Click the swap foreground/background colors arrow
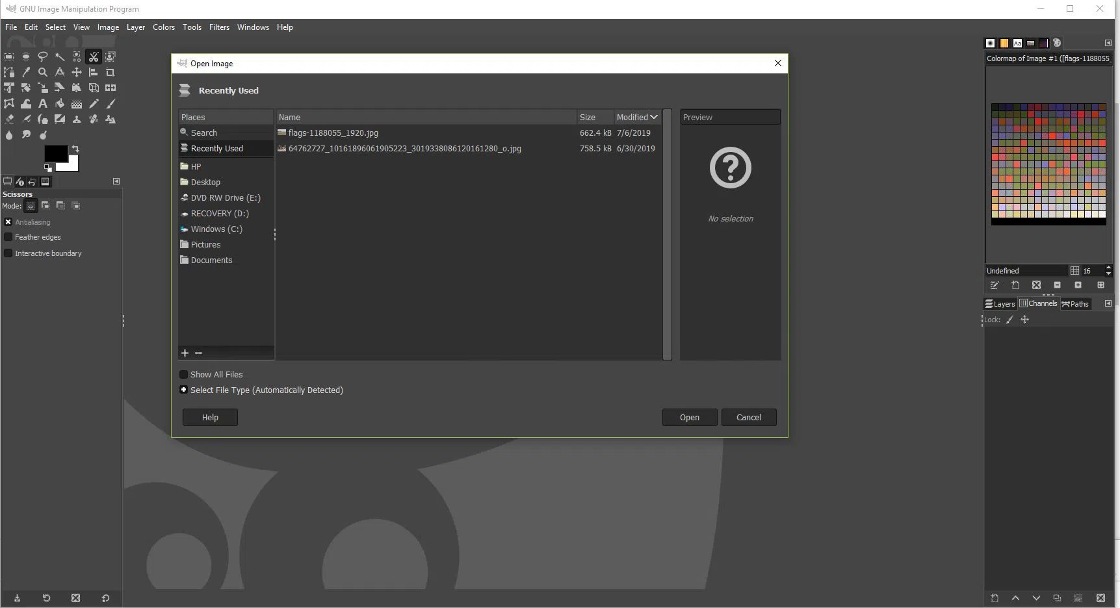 (x=75, y=149)
